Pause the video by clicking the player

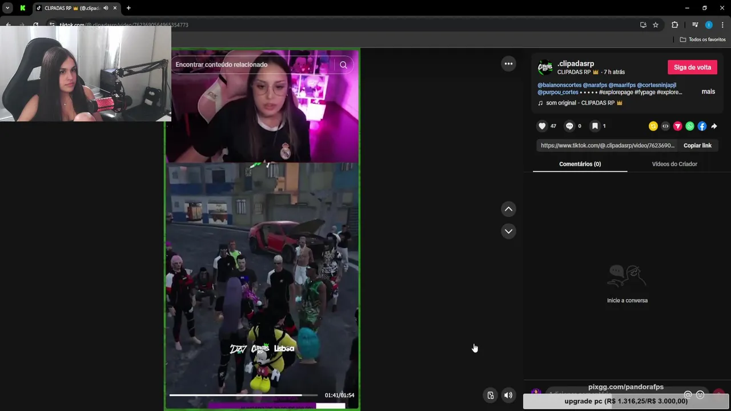pos(263,228)
